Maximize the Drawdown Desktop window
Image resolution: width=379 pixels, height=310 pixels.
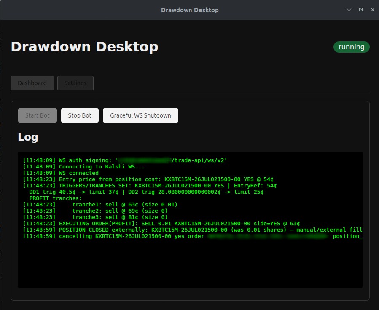[360, 10]
